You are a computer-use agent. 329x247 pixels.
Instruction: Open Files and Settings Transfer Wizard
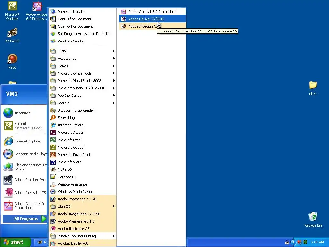(x=24, y=167)
